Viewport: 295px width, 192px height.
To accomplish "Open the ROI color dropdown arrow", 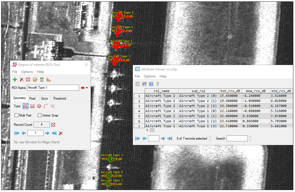I will coord(87,88).
